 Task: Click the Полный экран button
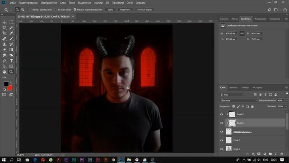[x=144, y=10]
